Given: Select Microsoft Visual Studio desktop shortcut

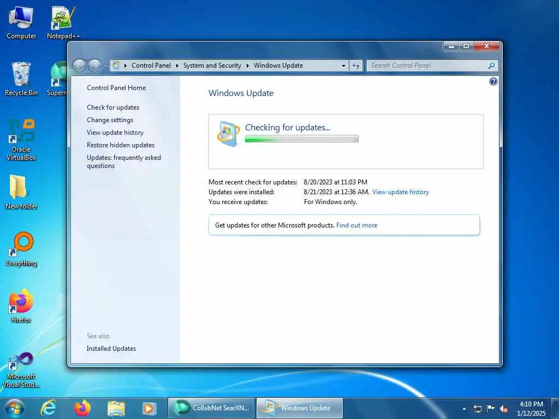Looking at the screenshot, I should 21,370.
